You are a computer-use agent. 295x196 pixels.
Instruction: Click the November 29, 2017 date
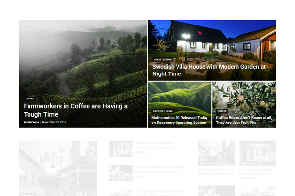(54, 122)
